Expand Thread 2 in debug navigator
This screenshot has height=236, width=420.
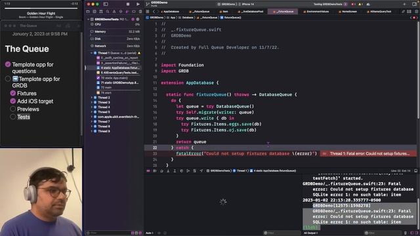92,98
